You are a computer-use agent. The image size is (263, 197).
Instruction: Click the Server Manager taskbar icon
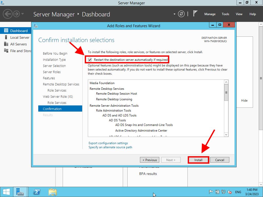[20, 192]
